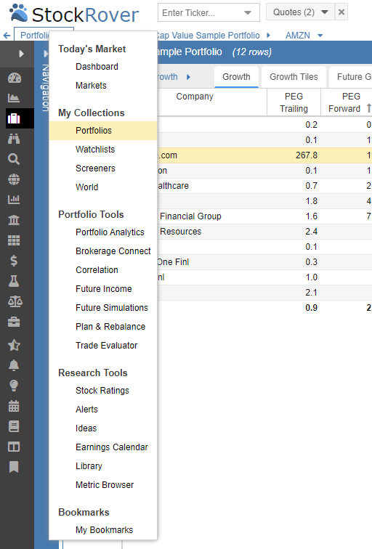Expand arrow after Sample Portfolio breadcrumb
This screenshot has height=549, width=372.
268,36
